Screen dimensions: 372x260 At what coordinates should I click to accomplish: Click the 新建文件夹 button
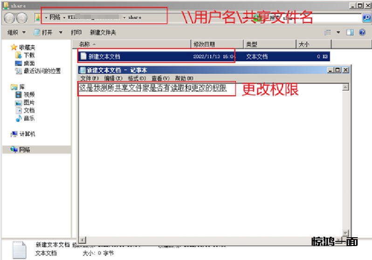[103, 33]
